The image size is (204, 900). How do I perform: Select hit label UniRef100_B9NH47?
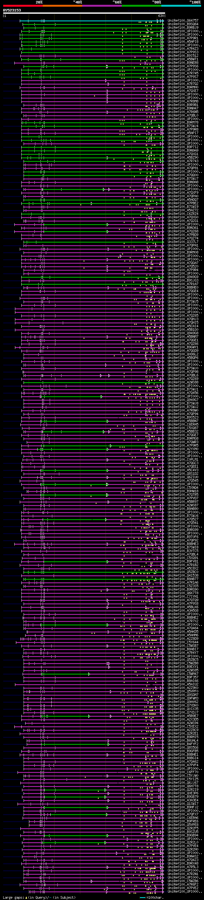(x=183, y=108)
